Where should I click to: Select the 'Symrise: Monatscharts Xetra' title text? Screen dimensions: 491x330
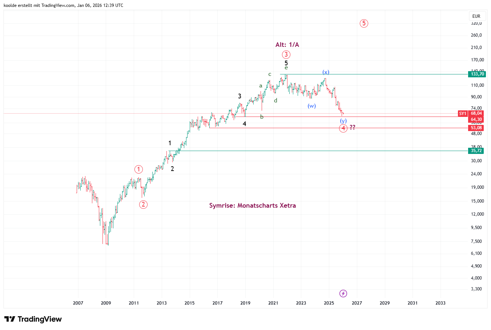[x=252, y=205]
